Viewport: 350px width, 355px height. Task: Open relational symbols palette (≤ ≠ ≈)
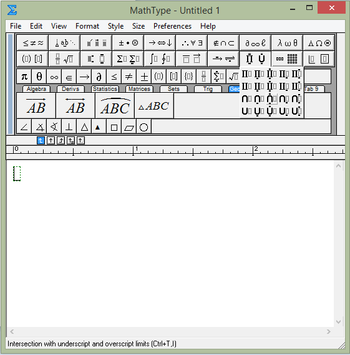click(x=32, y=42)
